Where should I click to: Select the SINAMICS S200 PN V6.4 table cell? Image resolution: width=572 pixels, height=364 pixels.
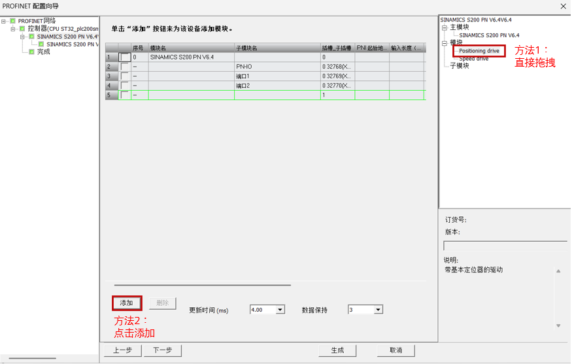coord(191,58)
